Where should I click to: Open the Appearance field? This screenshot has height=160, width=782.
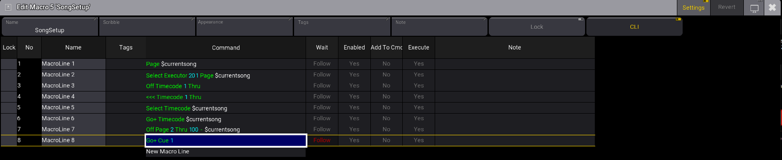244,27
